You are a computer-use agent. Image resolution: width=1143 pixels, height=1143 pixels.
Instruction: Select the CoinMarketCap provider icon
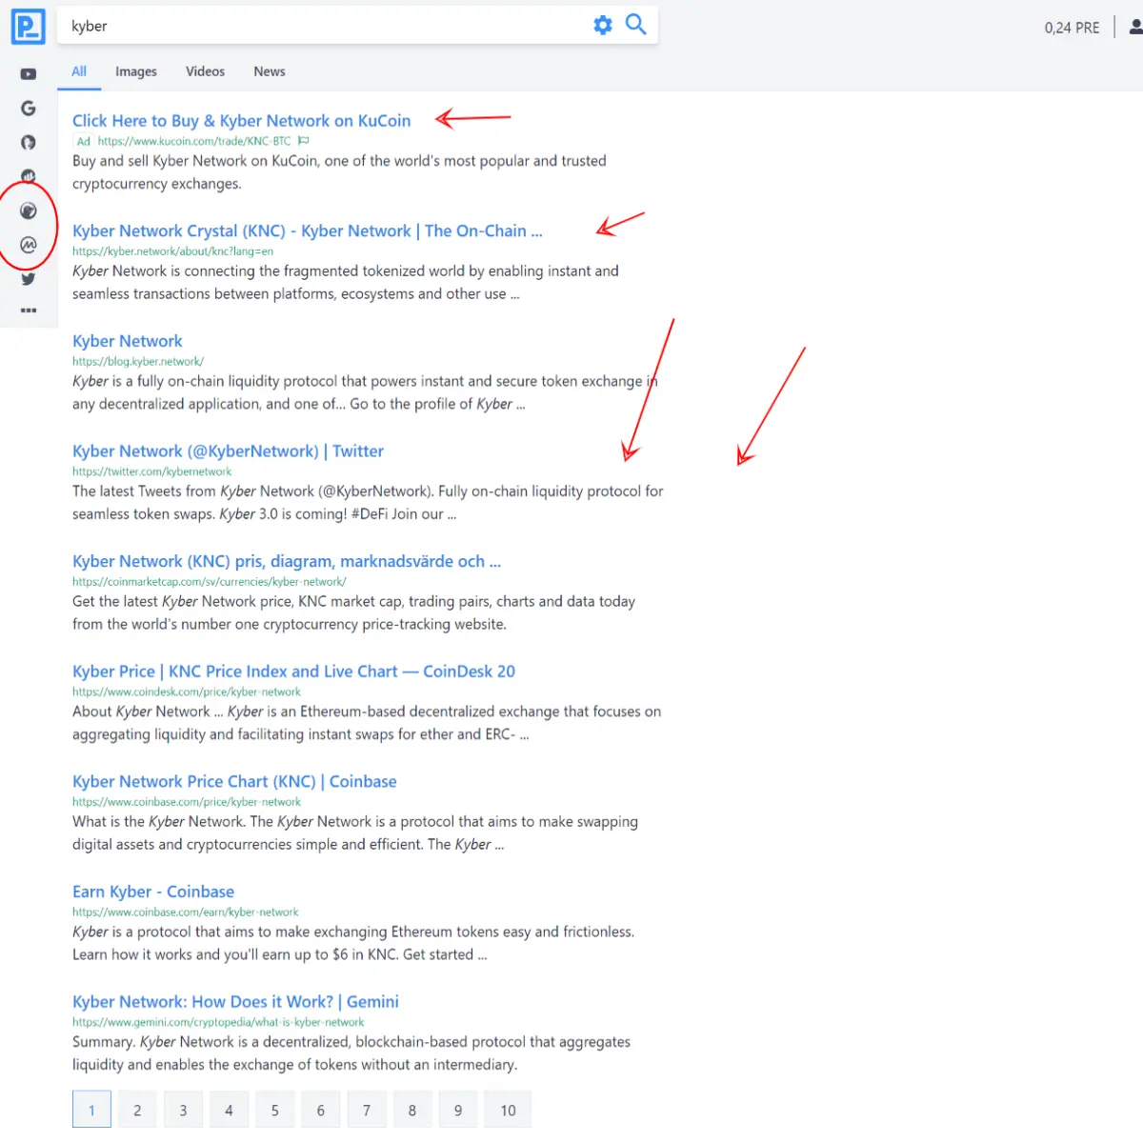click(x=29, y=245)
